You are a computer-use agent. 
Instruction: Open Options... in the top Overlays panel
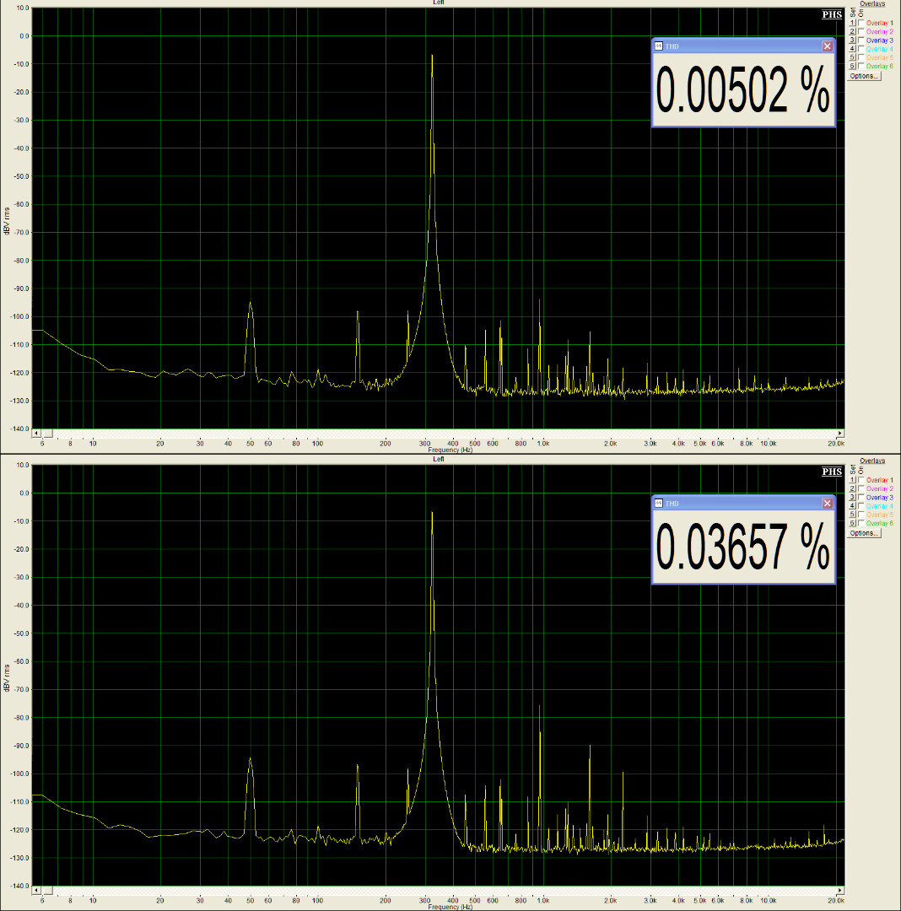[x=864, y=76]
